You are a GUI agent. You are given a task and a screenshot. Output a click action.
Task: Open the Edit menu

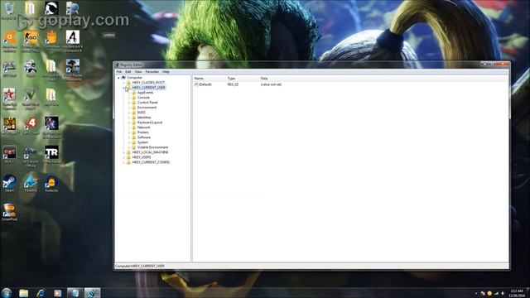pyautogui.click(x=128, y=72)
